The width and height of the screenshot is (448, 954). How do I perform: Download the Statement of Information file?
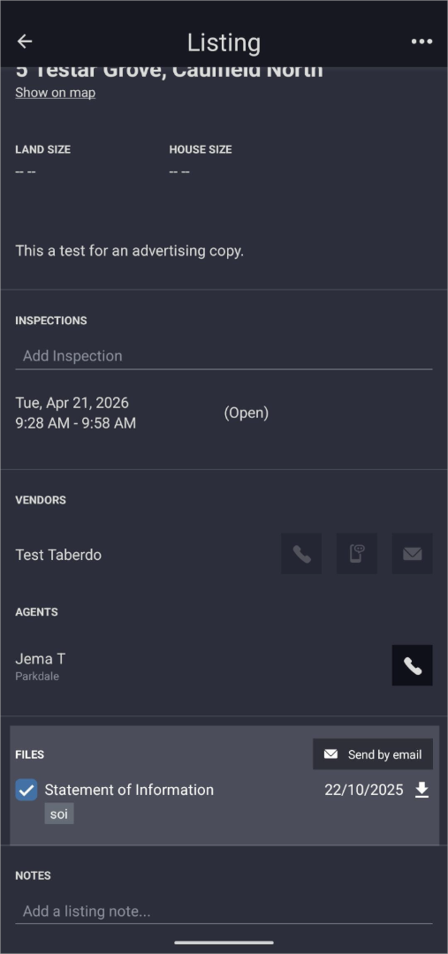pyautogui.click(x=421, y=790)
